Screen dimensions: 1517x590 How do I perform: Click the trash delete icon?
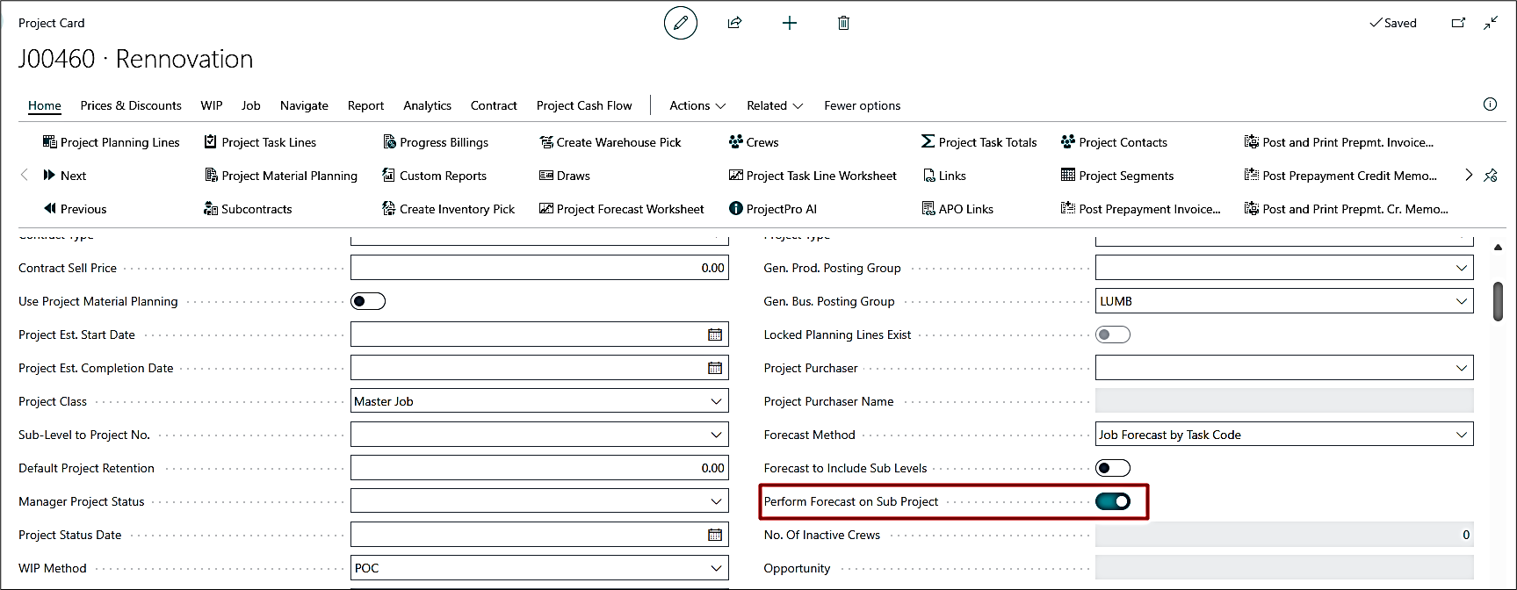(x=843, y=23)
